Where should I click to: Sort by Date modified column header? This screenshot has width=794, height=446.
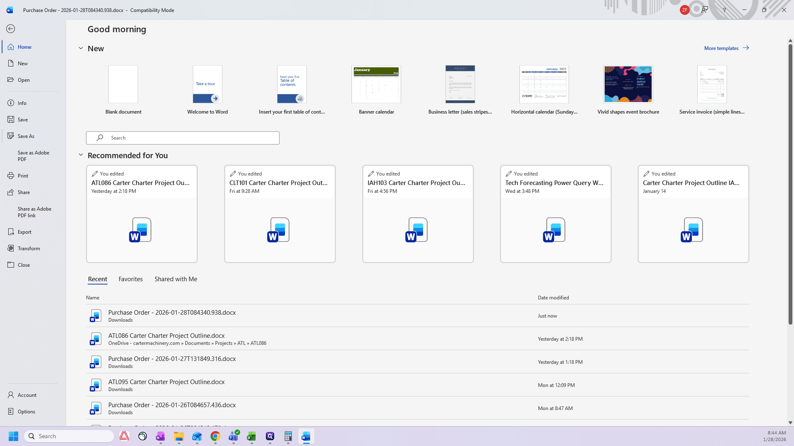pos(553,298)
